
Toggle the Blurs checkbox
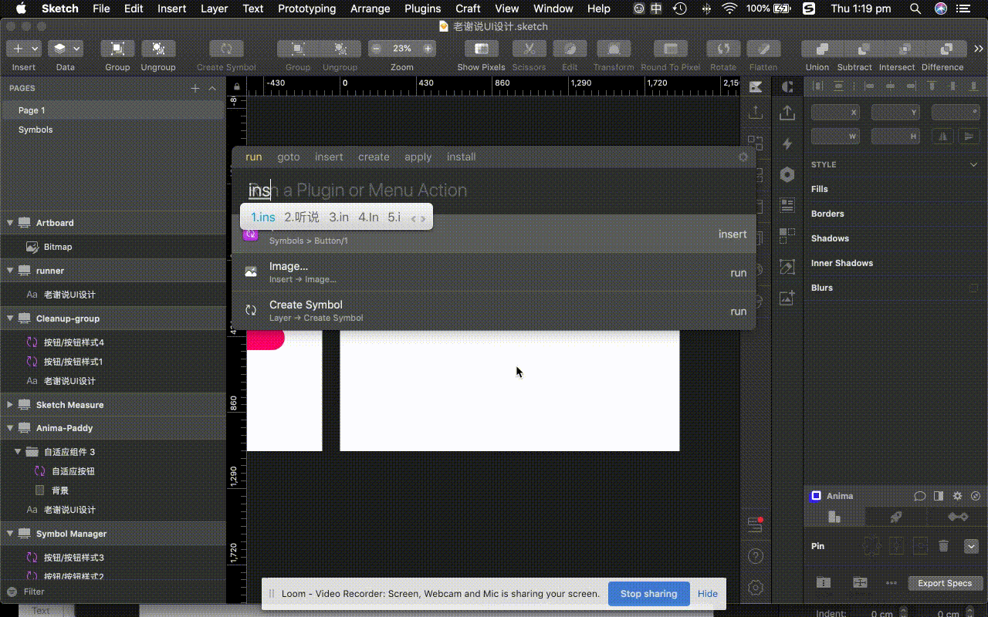click(973, 288)
